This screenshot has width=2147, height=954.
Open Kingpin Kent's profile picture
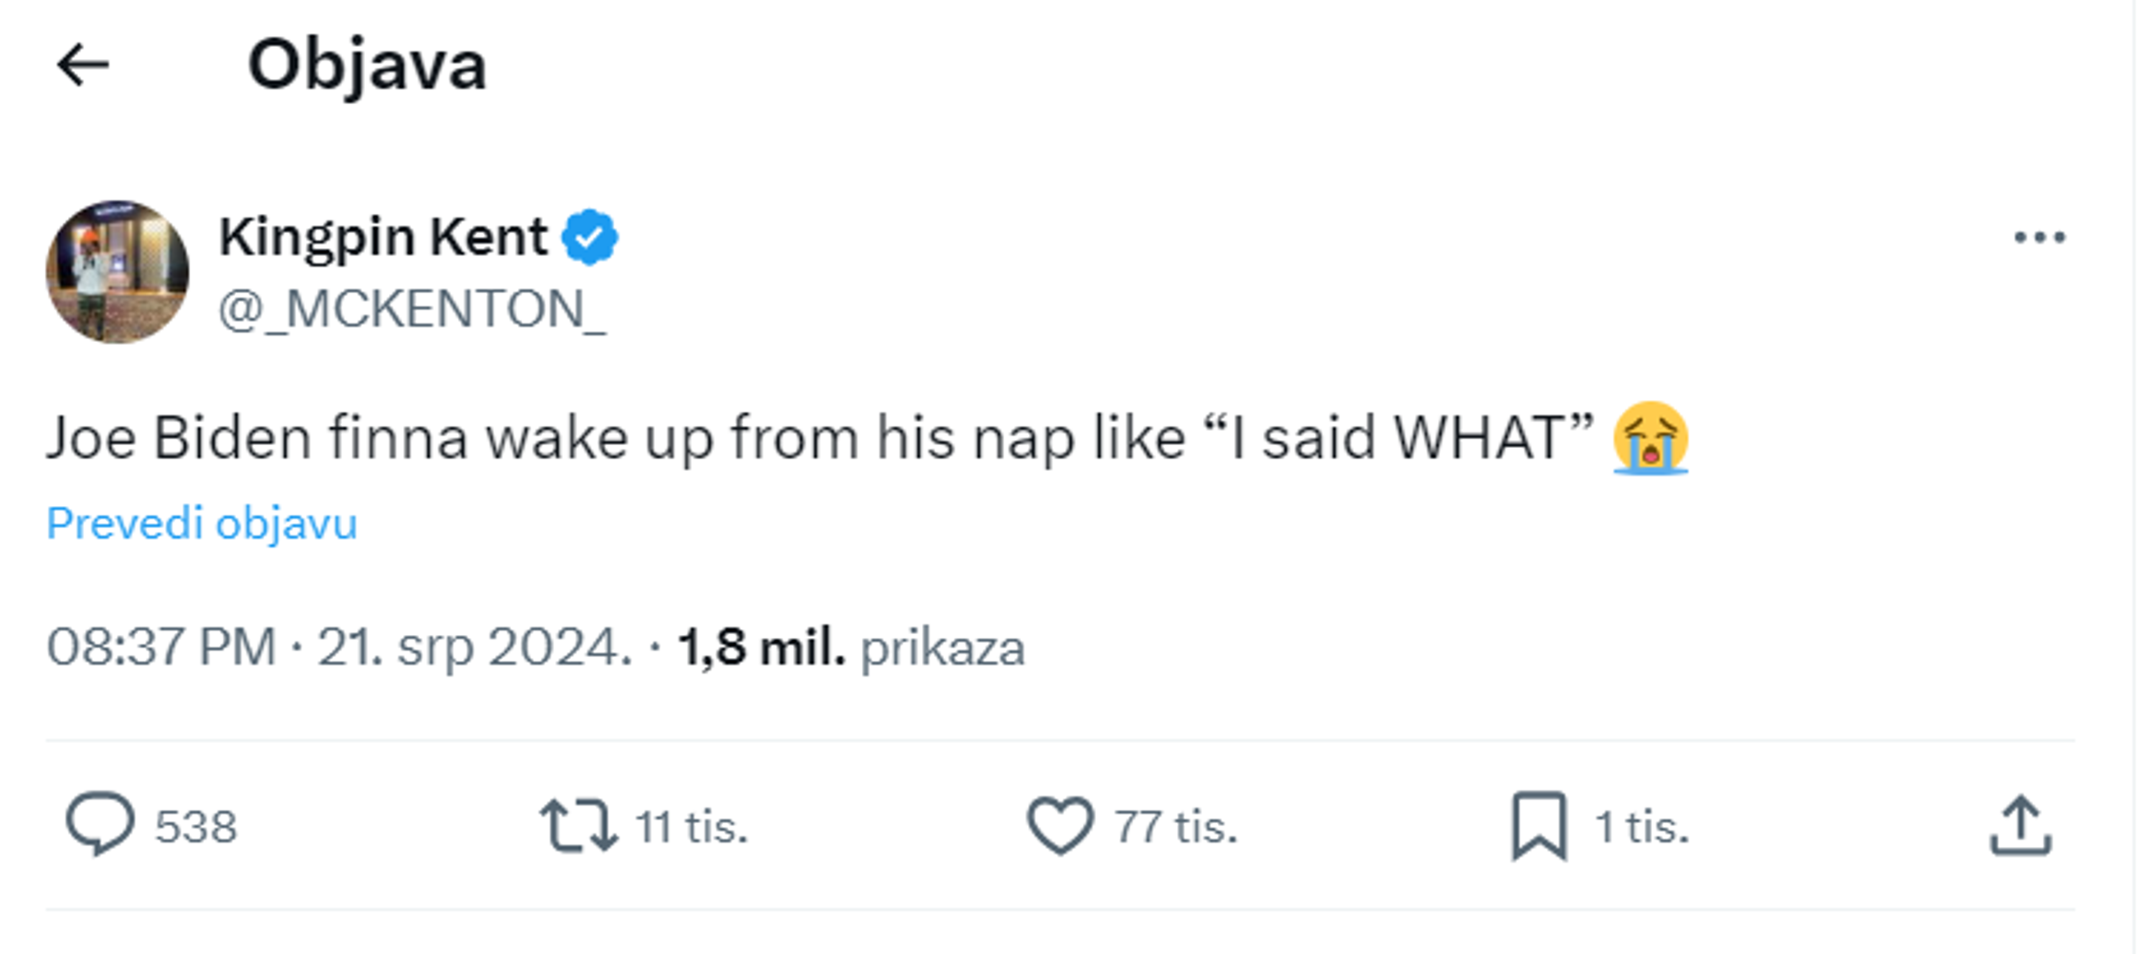[118, 272]
